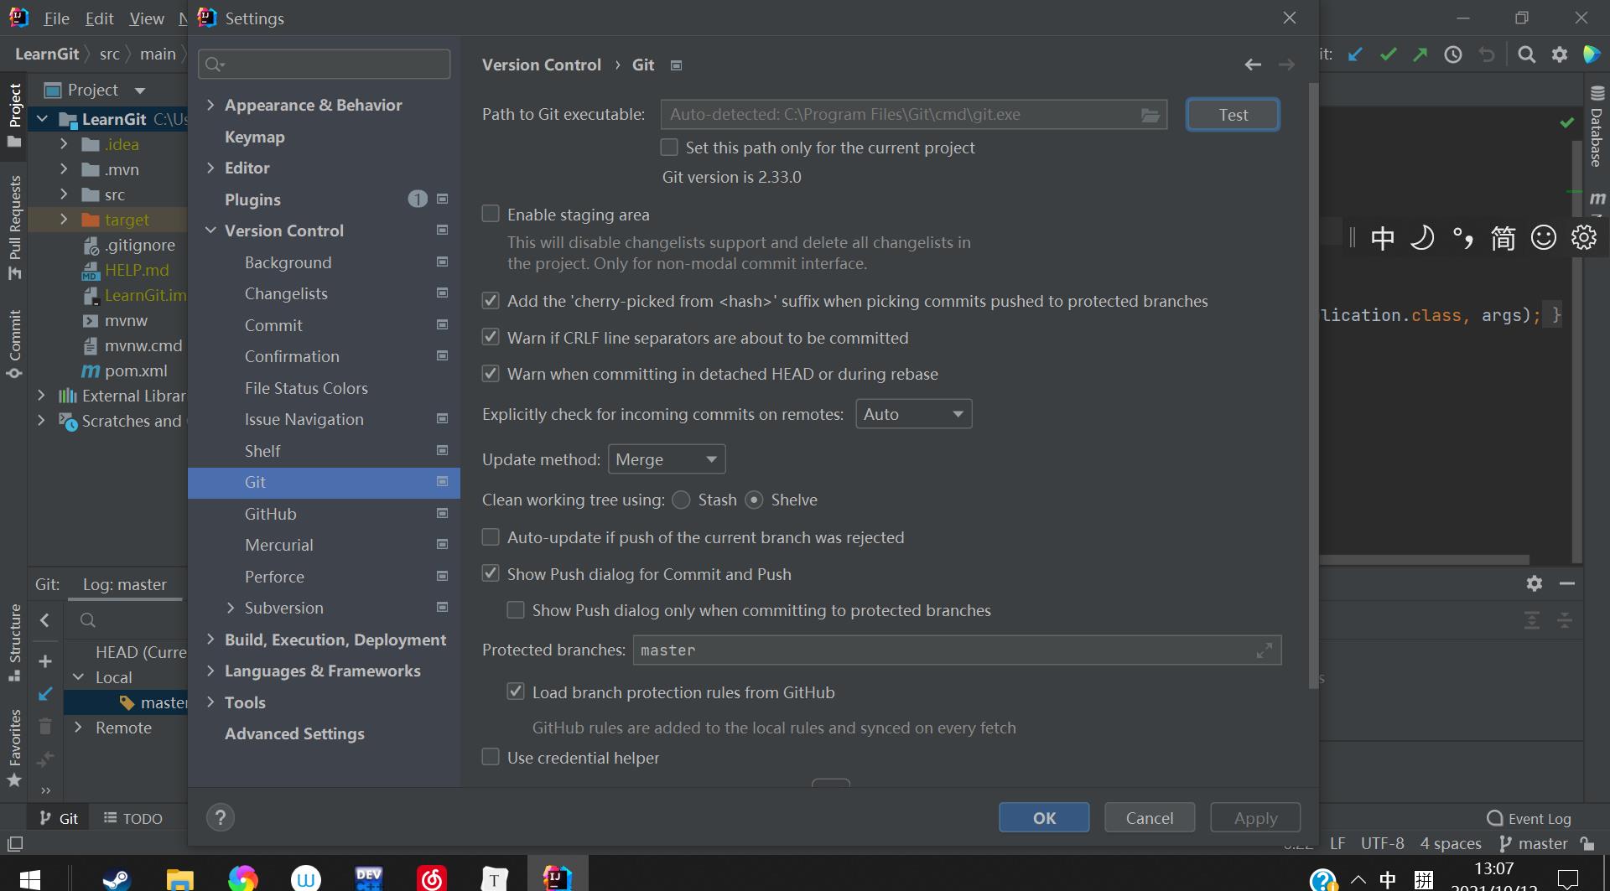Open the View menu
This screenshot has width=1610, height=891.
point(147,18)
